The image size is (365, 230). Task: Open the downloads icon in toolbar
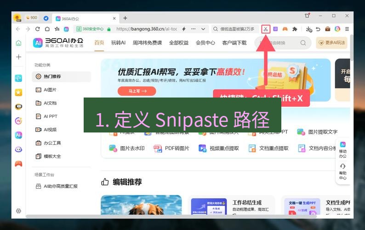click(308, 29)
